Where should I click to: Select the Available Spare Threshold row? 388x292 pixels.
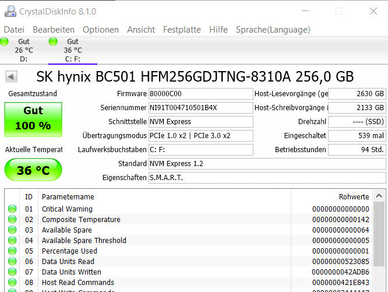point(189,241)
